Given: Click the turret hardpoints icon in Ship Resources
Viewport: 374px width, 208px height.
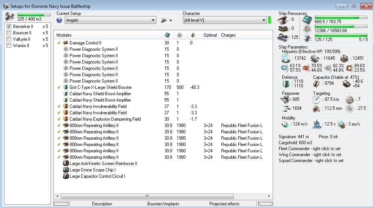Looking at the screenshot, I should coord(283,20).
